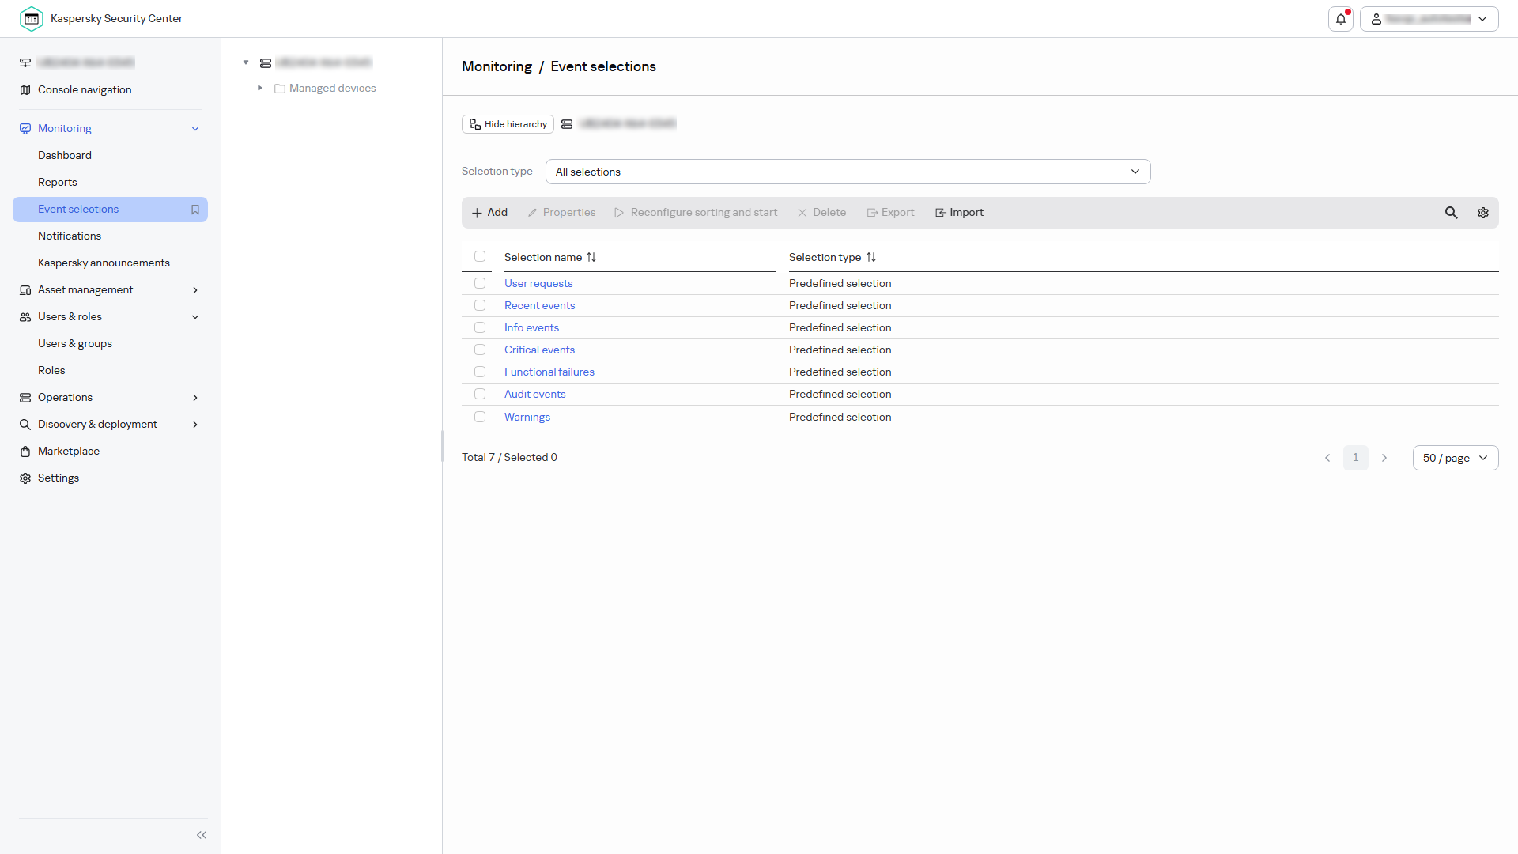
Task: Click the Hide hierarchy button
Action: click(x=508, y=124)
